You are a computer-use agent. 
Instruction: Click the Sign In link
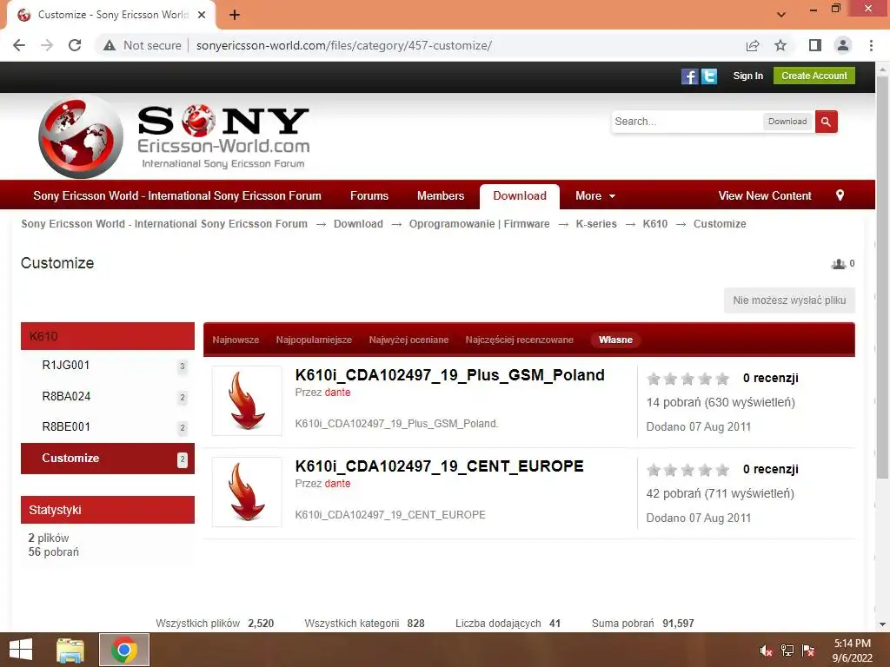click(748, 76)
